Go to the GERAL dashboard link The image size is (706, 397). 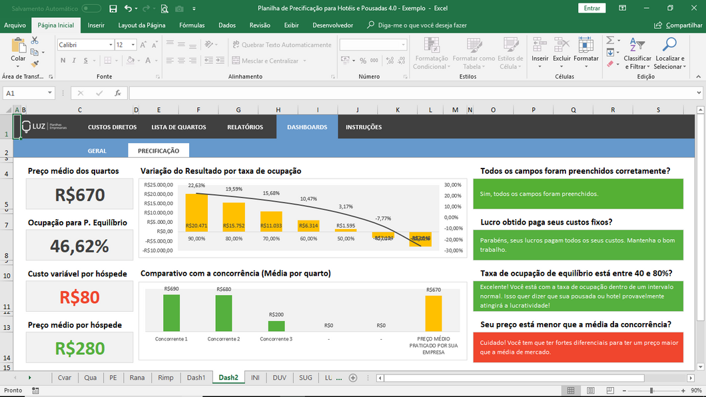click(97, 151)
